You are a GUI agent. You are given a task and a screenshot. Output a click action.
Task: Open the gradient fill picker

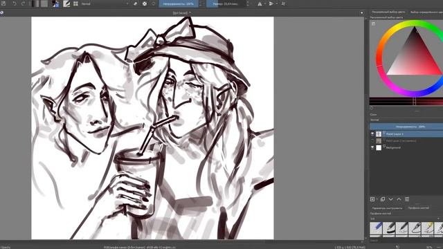tap(35, 3)
